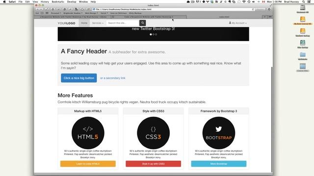Open the File menu
Viewport: 314px width, 176px height.
coord(21,1)
